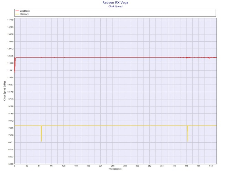Click the 1382.6 y-axis value
Screen dimensions: 231x173
coord(10,34)
